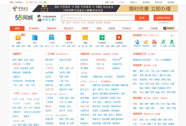
Task: Open the 本地服务大全 heading
Action: click(x=139, y=54)
